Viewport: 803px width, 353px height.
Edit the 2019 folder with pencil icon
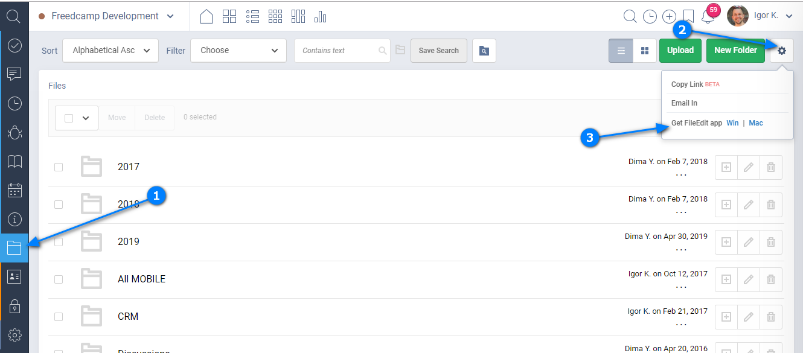[x=749, y=242]
